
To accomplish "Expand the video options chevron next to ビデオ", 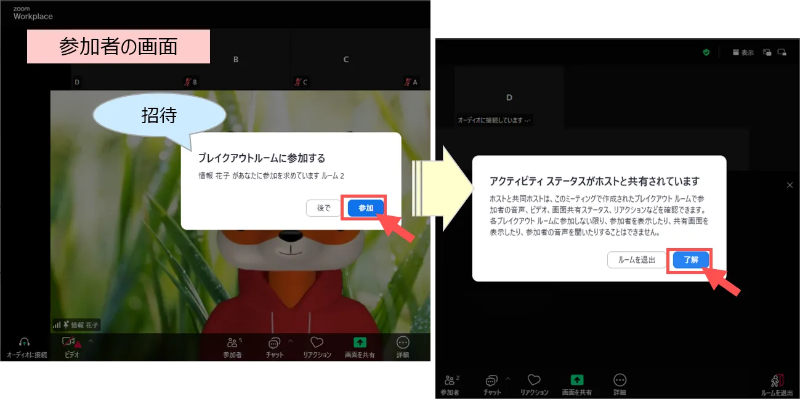I will pos(91,340).
